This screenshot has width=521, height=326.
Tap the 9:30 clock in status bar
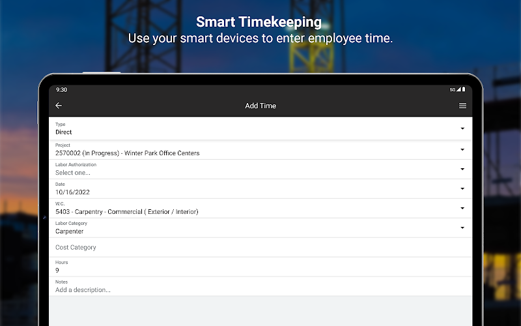61,90
